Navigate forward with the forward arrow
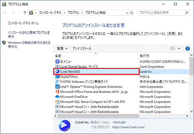 pyautogui.click(x=13, y=13)
